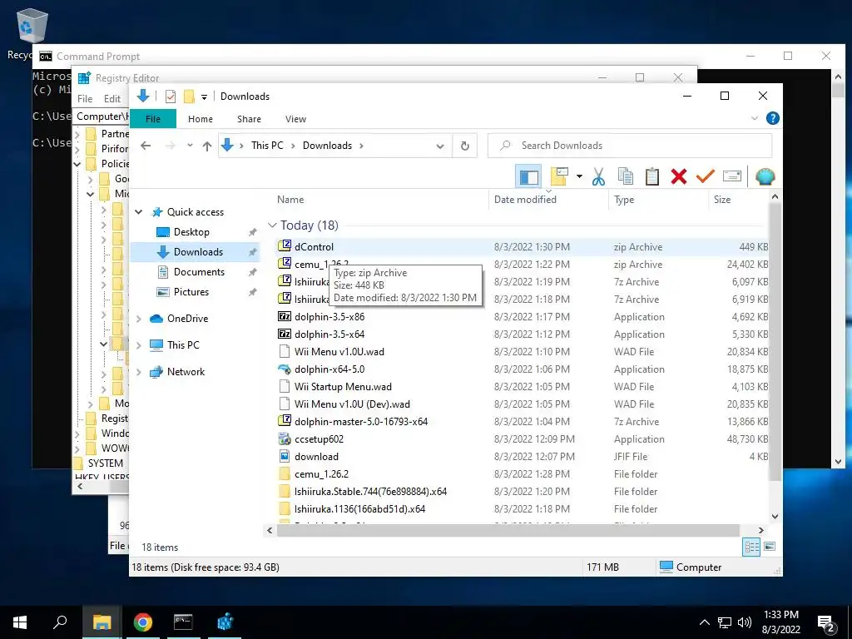The width and height of the screenshot is (852, 639).
Task: Collapse the Quick access section
Action: point(139,212)
